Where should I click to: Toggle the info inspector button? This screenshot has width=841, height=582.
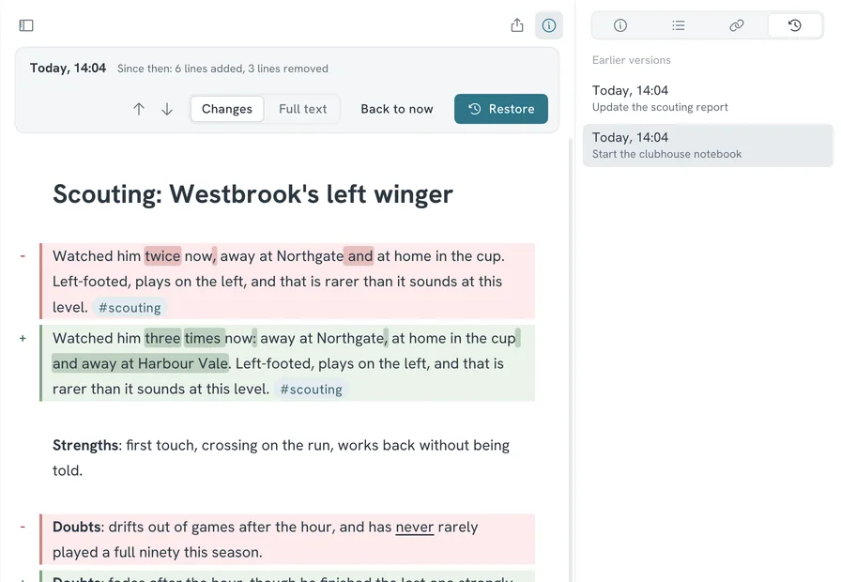pyautogui.click(x=549, y=25)
